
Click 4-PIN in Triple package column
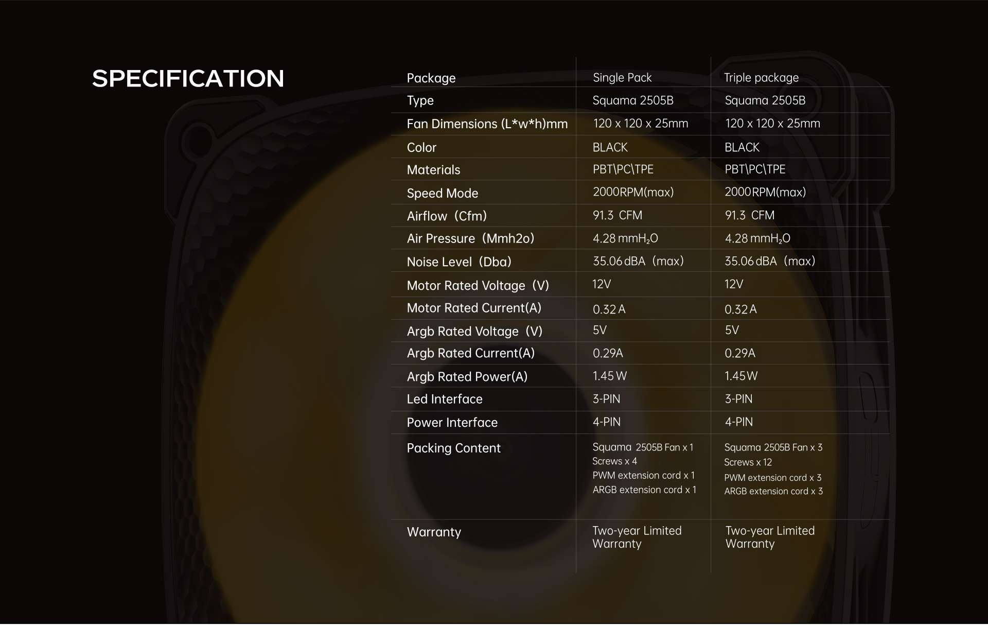pyautogui.click(x=738, y=422)
